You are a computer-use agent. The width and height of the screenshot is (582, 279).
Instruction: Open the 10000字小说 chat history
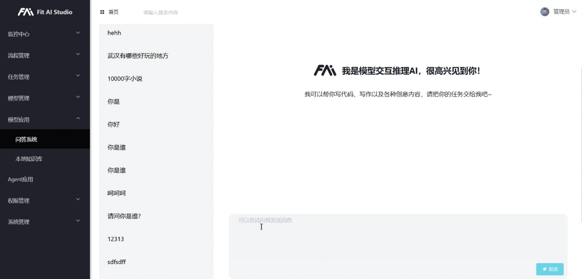(156, 79)
